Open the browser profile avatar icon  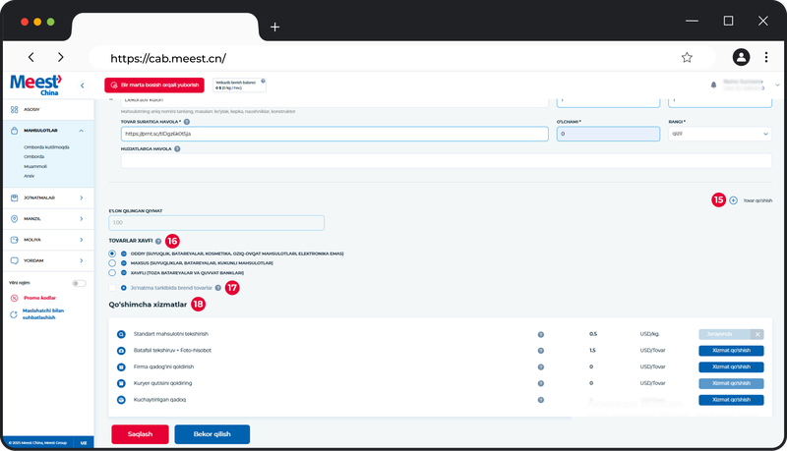[741, 58]
